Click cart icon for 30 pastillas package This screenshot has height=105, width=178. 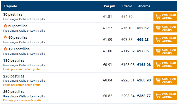point(158,16)
